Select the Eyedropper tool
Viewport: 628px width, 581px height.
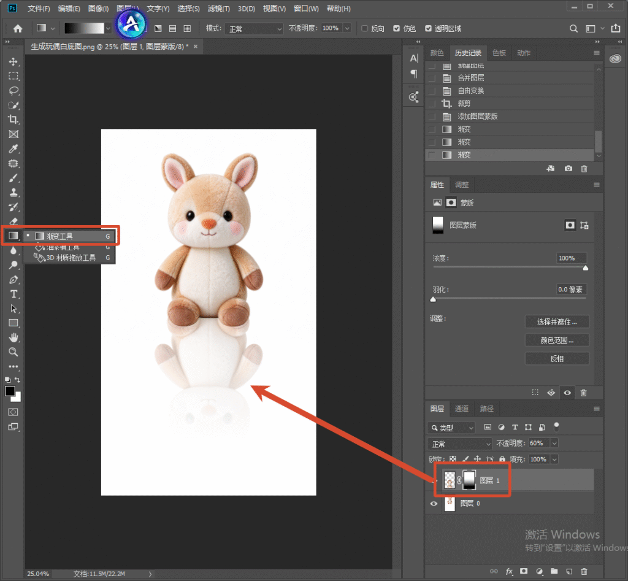(13, 149)
